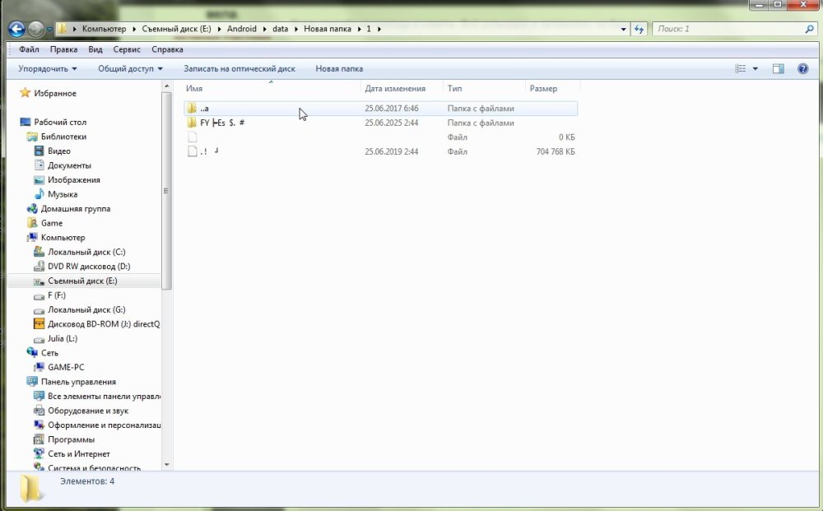Click Новая папка toolbar button
The width and height of the screenshot is (823, 511).
click(x=339, y=69)
